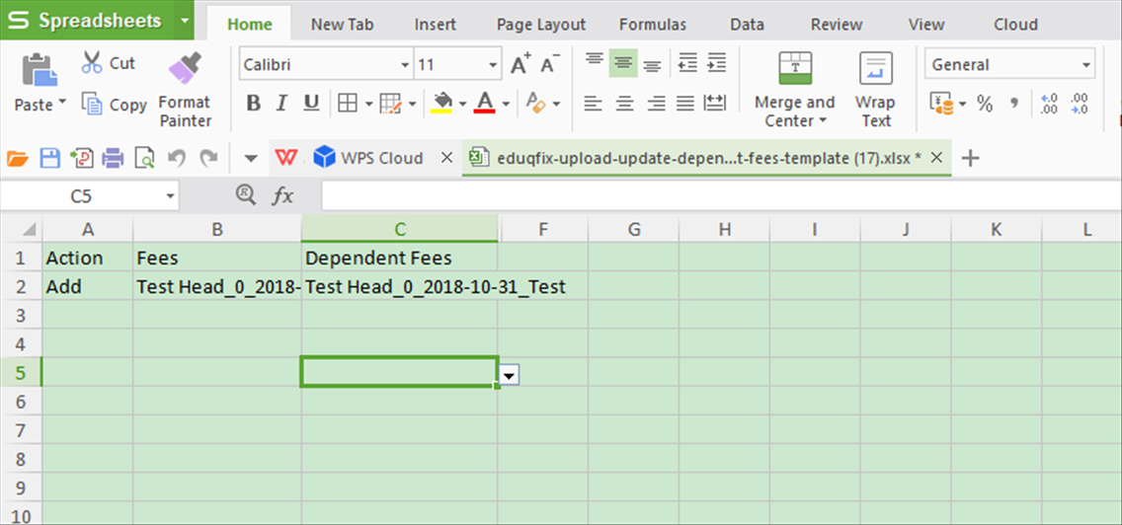
Task: Open the Spreadsheets application menu arrow
Action: (x=184, y=20)
